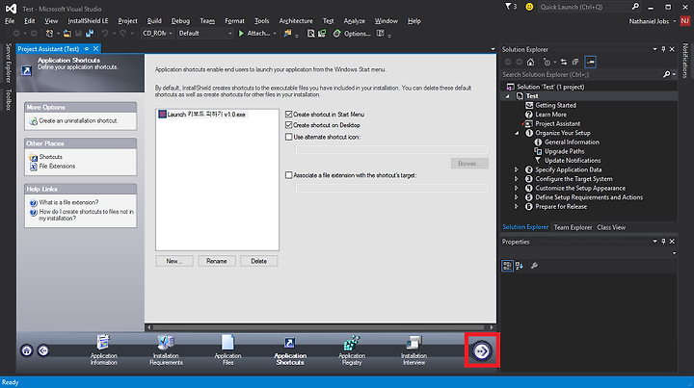
Task: Click the Solution Explorer sync icon
Action: click(x=564, y=62)
